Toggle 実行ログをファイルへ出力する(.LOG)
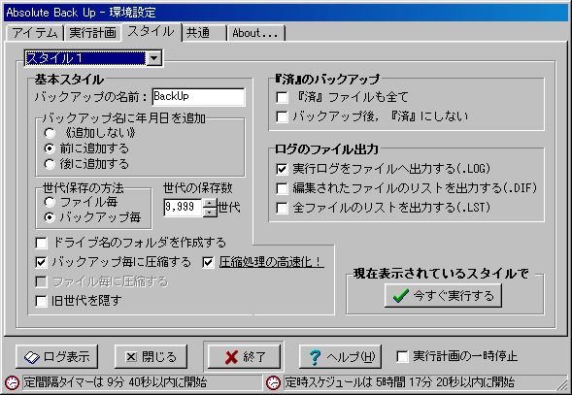This screenshot has width=572, height=395. [282, 169]
